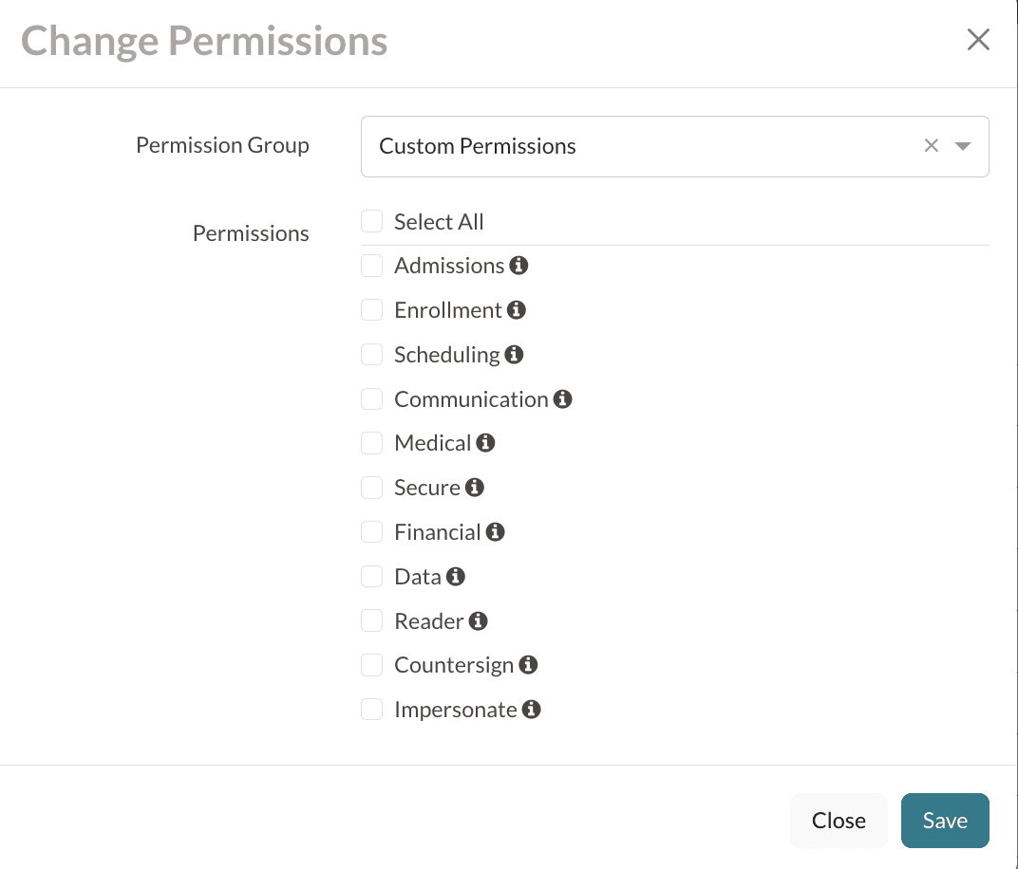Click the info icon next to Medical
Screen dimensions: 1018x869
click(485, 443)
